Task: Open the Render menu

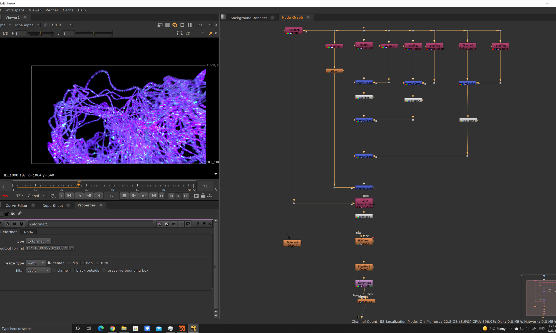Action: tap(52, 10)
